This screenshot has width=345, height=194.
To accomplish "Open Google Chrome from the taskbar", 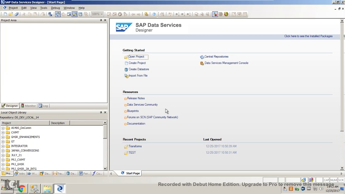I will [22, 189].
